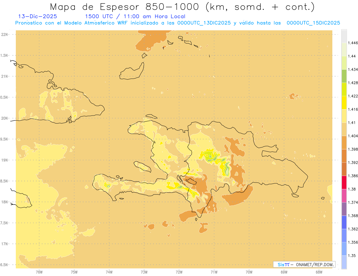The height and width of the screenshot is (276, 358).
Task: Select the 71W longitude label
Action: click(214, 272)
